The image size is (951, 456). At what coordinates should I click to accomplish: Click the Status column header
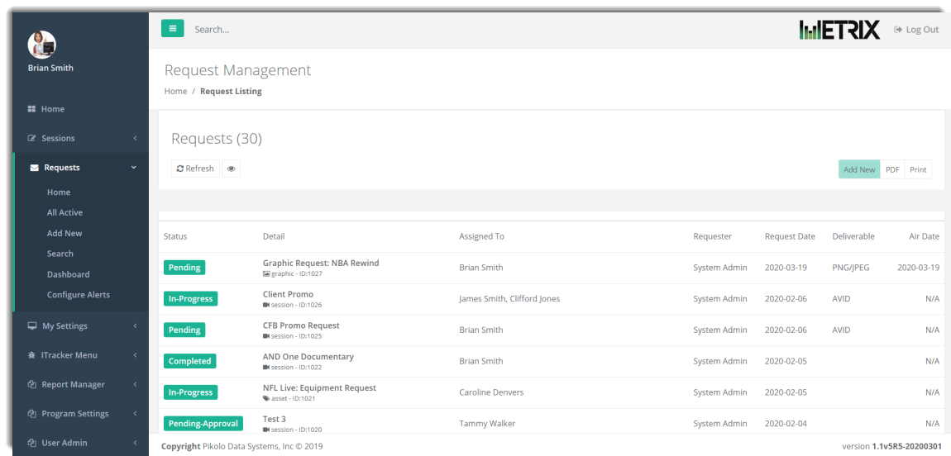pos(175,236)
